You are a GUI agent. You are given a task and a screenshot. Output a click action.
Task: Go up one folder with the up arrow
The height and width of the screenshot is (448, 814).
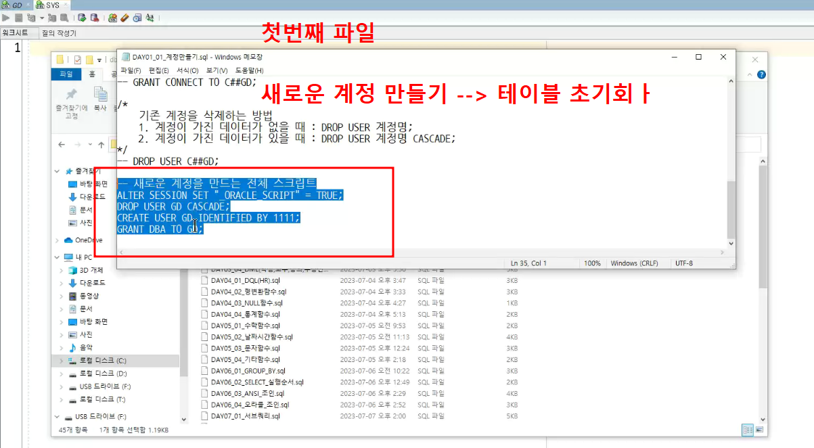(x=101, y=144)
